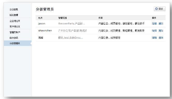Click the name shawnchen in the table

click(x=45, y=31)
